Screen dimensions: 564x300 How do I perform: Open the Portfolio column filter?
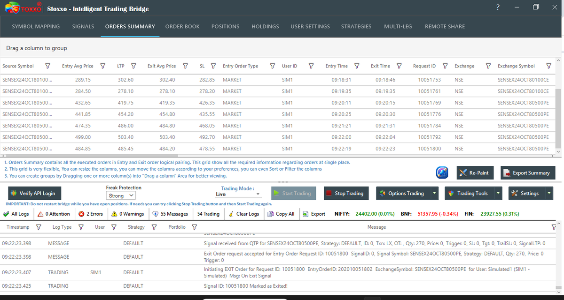pyautogui.click(x=194, y=227)
